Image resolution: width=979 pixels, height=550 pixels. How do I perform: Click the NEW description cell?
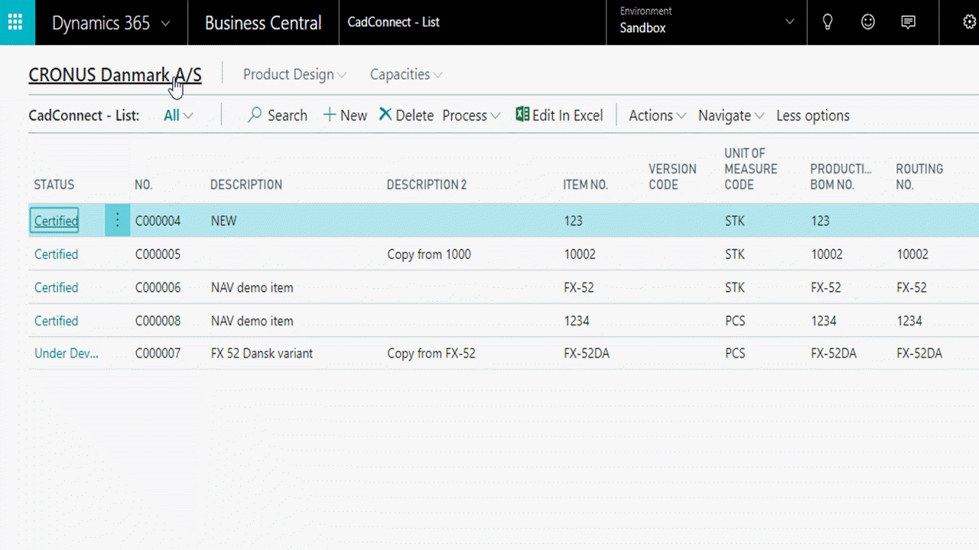tap(224, 221)
